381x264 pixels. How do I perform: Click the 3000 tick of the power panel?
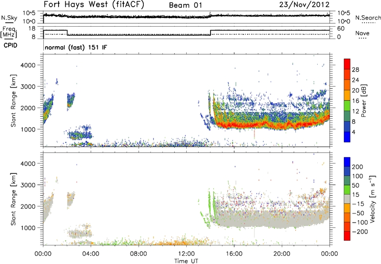pos(28,87)
